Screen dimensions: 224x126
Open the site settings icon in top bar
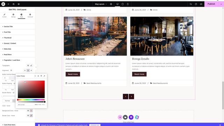pyautogui.click(x=13, y=4)
